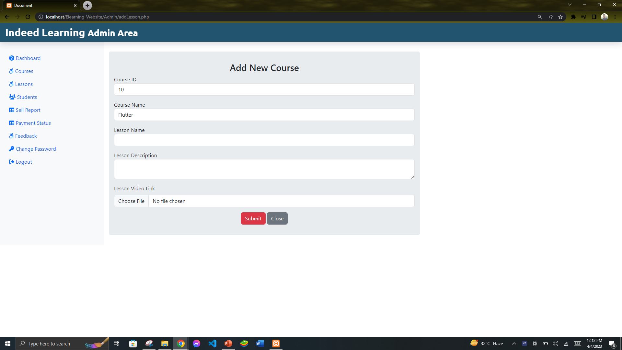Screen dimensions: 622x350
Task: Click the key icon beside Change Password
Action: tap(12, 149)
